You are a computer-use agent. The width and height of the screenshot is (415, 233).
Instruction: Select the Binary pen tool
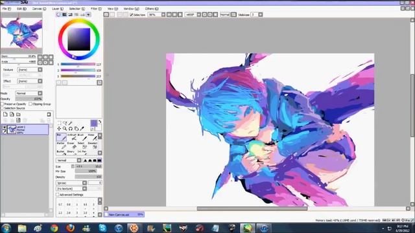coord(72,153)
